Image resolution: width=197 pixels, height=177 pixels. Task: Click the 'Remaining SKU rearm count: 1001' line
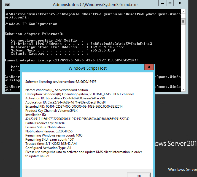[50, 140]
